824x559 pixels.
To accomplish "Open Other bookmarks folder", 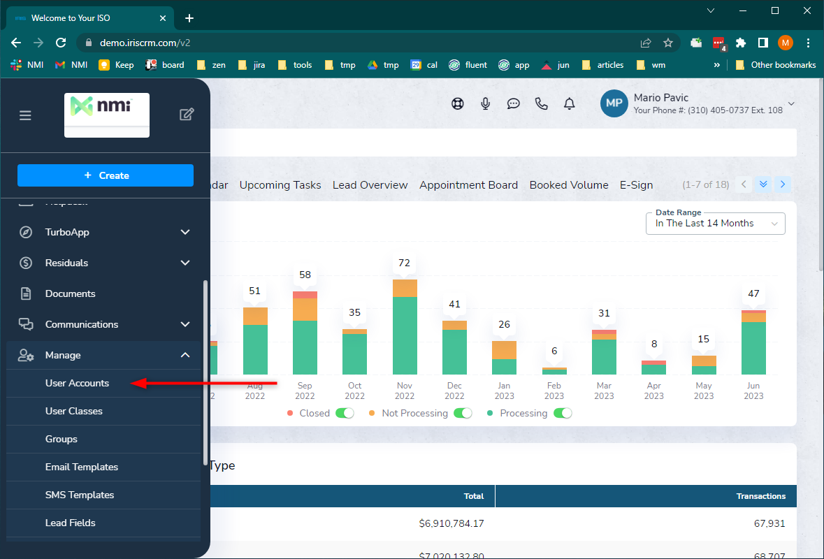I will coord(776,65).
